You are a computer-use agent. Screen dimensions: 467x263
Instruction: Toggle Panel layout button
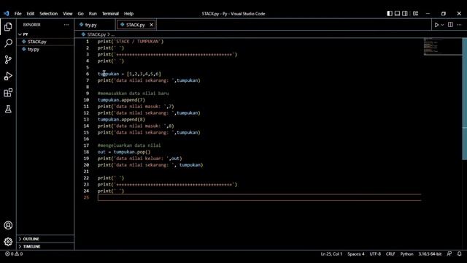pyautogui.click(x=397, y=13)
